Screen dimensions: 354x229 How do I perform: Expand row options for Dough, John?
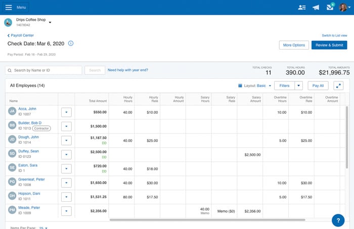point(66,141)
